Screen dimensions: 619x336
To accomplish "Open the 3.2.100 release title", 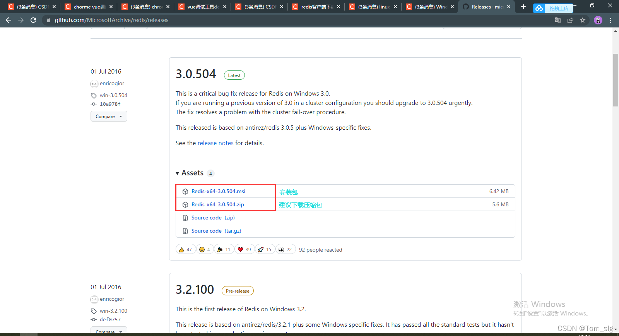I will pyautogui.click(x=195, y=289).
